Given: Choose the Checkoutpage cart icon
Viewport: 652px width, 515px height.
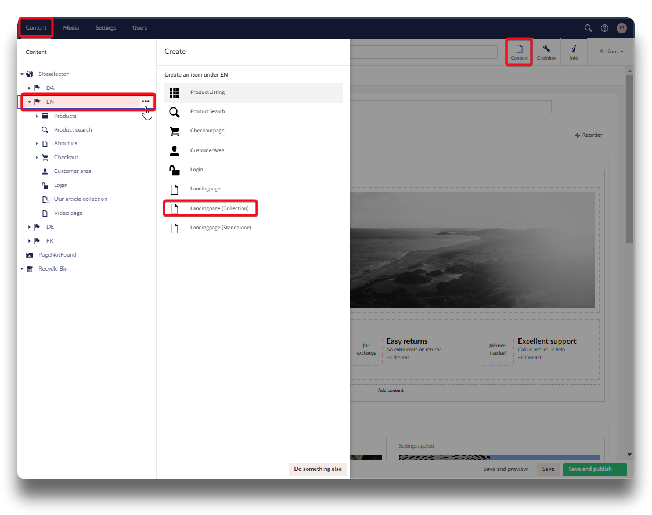Looking at the screenshot, I should click(174, 131).
